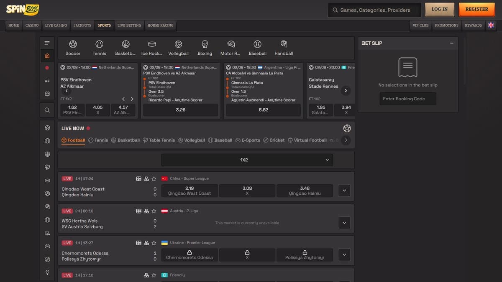Select Qingdao Hainiu 3.48 odds
502x282 pixels.
click(x=305, y=191)
